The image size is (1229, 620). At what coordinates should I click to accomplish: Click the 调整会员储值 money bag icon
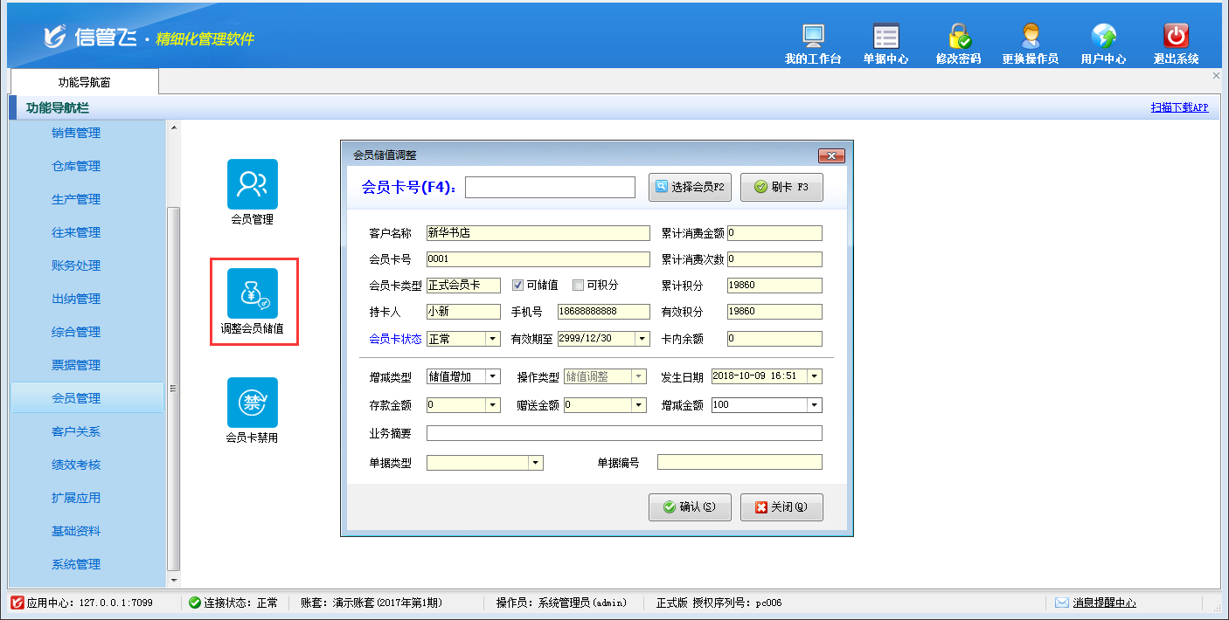(253, 293)
